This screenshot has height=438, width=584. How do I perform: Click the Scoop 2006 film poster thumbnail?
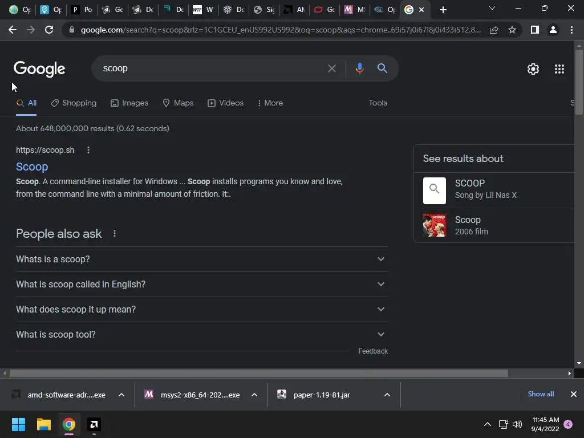pyautogui.click(x=434, y=225)
